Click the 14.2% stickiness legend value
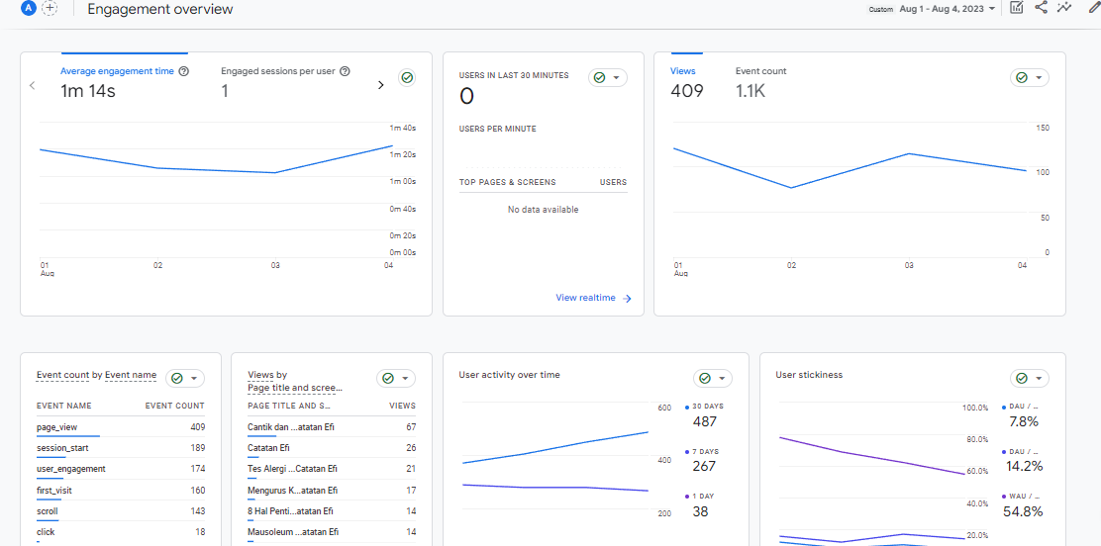Screen dimensions: 1101x546 click(x=1025, y=466)
